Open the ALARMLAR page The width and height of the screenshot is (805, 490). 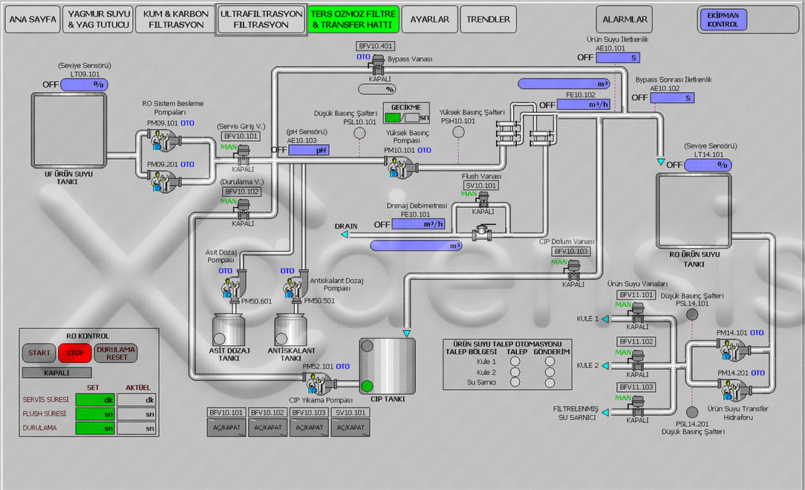pyautogui.click(x=625, y=20)
